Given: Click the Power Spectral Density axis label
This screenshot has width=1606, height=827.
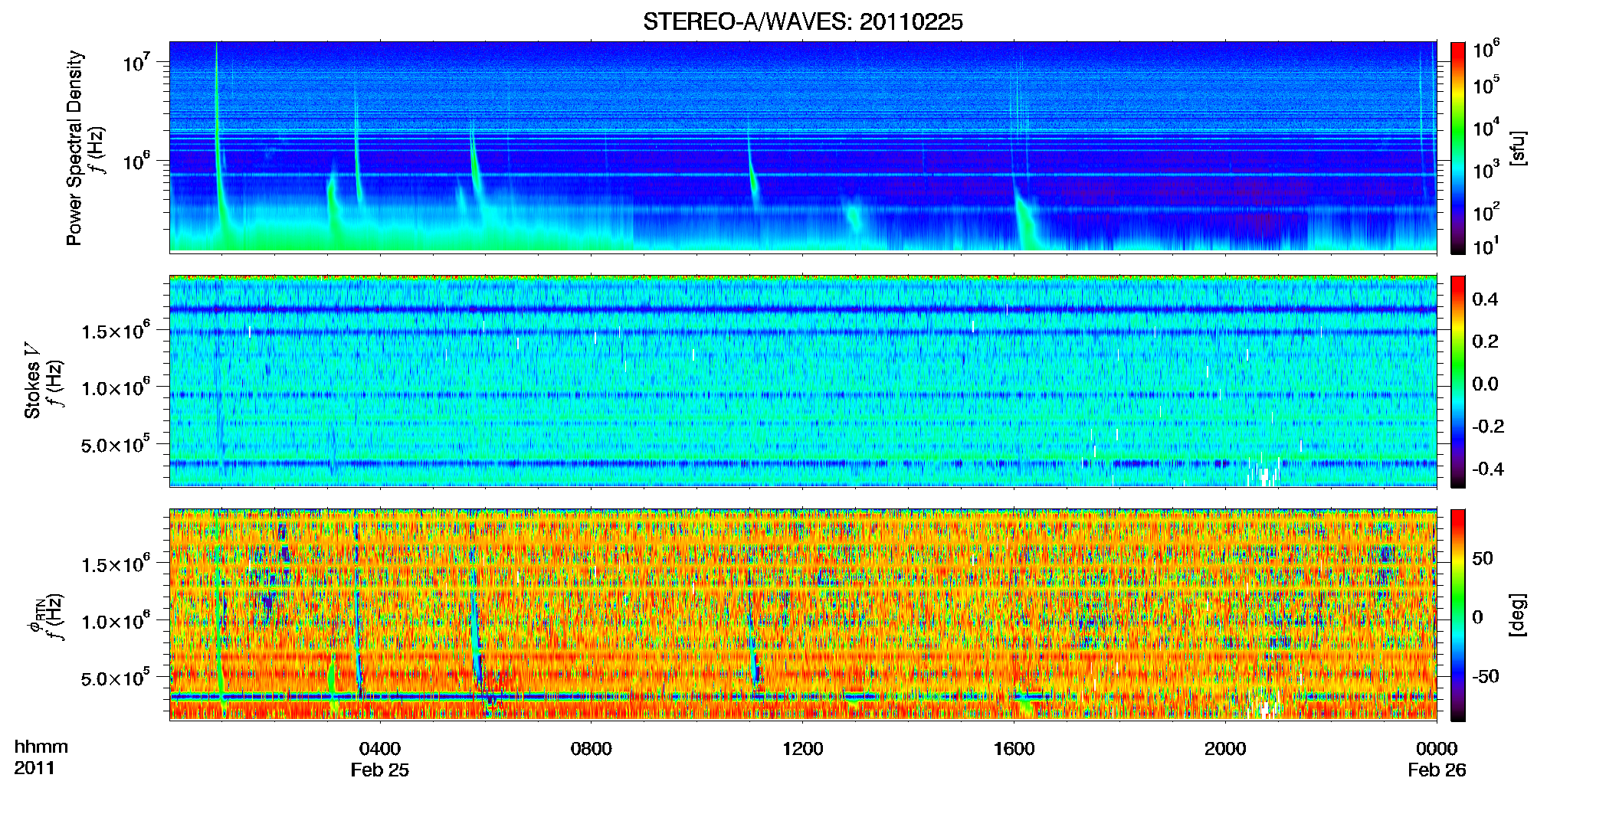Looking at the screenshot, I should click(74, 148).
